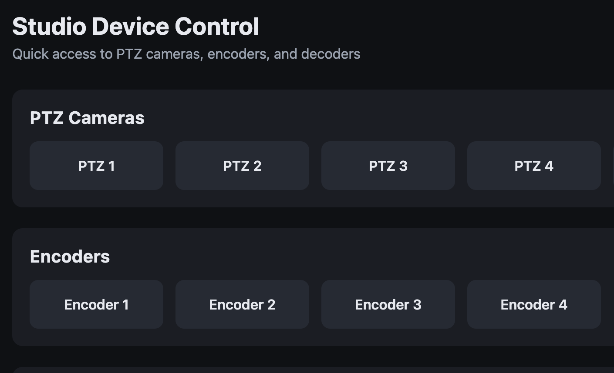The width and height of the screenshot is (614, 373).
Task: Select Encoder 4 in the Encoders section
Action: pyautogui.click(x=534, y=304)
